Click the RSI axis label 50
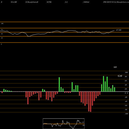The height and width of the screenshot is (129, 129). (2, 34)
